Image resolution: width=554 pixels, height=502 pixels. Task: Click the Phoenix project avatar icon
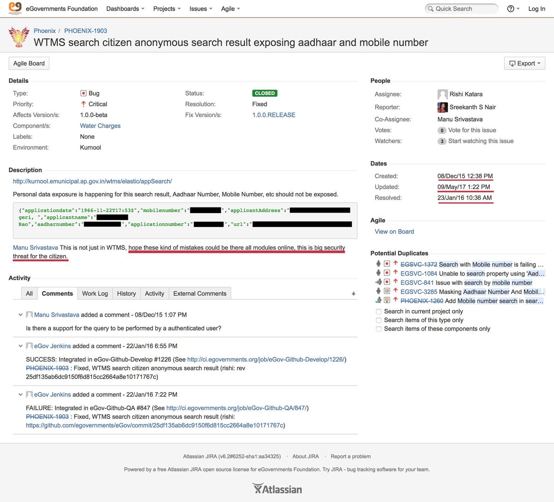click(x=19, y=37)
